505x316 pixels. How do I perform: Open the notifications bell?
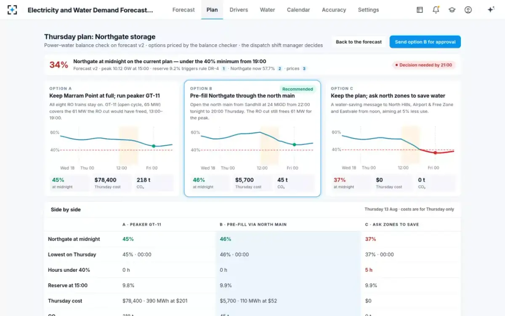(436, 10)
